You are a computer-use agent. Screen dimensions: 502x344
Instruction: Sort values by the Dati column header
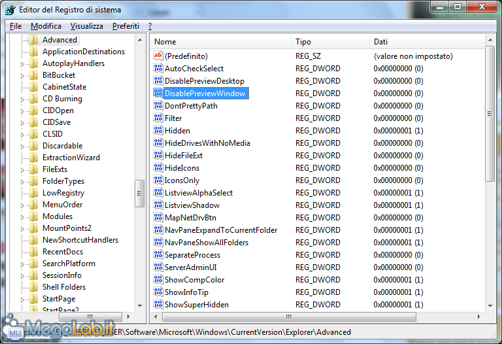point(427,42)
